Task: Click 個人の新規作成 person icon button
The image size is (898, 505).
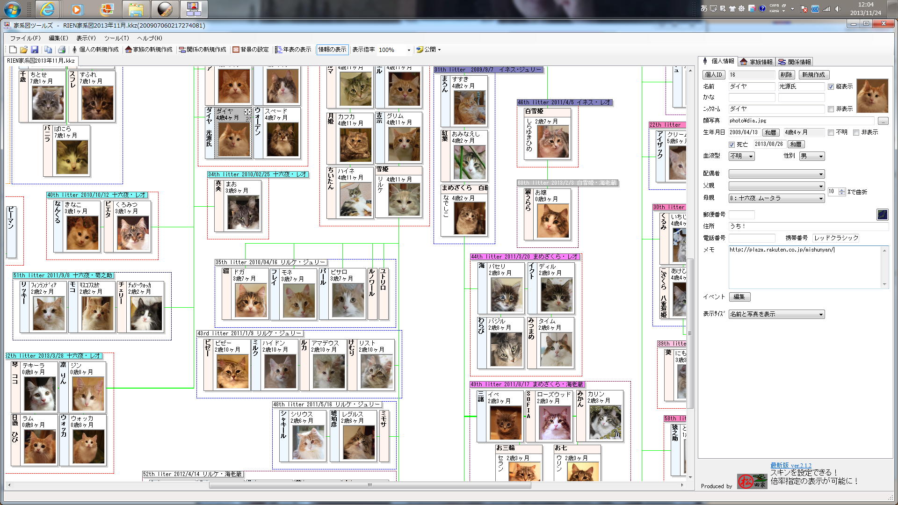Action: (x=95, y=50)
